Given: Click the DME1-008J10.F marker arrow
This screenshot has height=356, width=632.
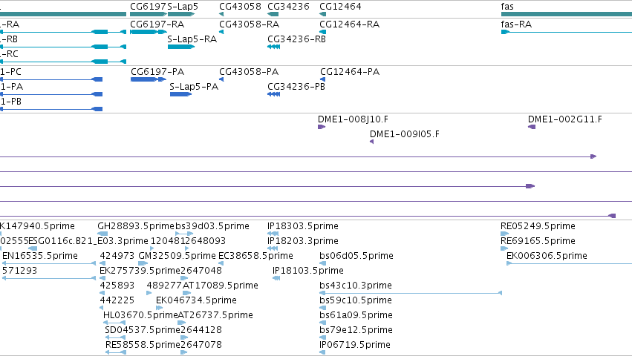Looking at the screenshot, I should tap(322, 127).
